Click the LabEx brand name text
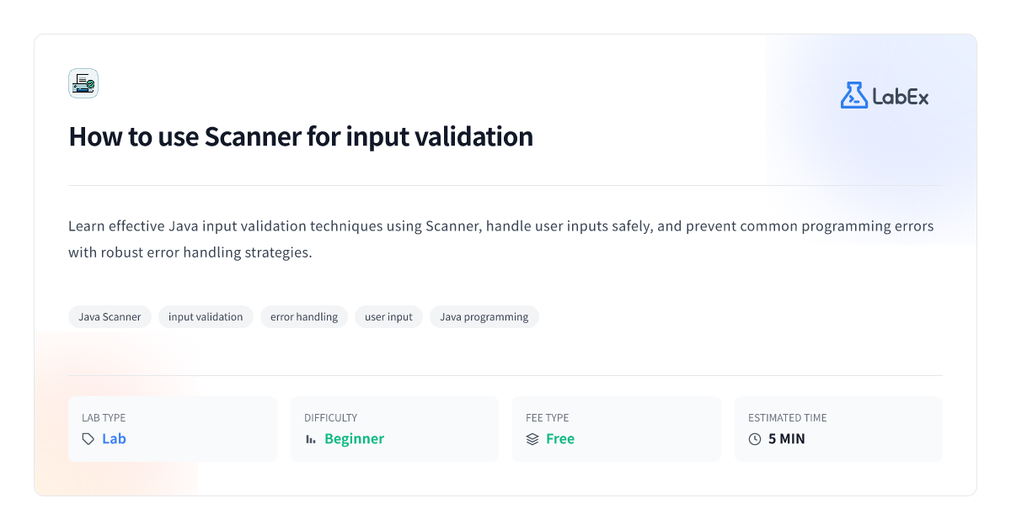The width and height of the screenshot is (1011, 530). pos(901,97)
